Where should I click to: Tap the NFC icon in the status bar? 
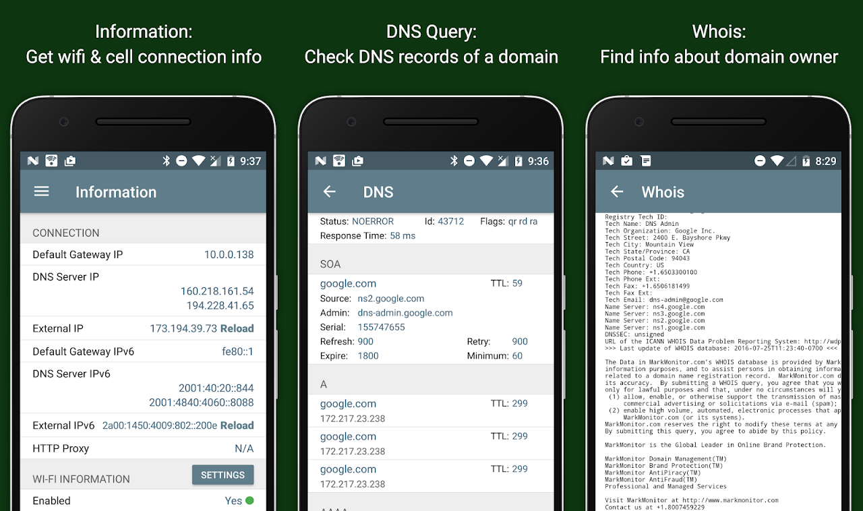tap(33, 160)
